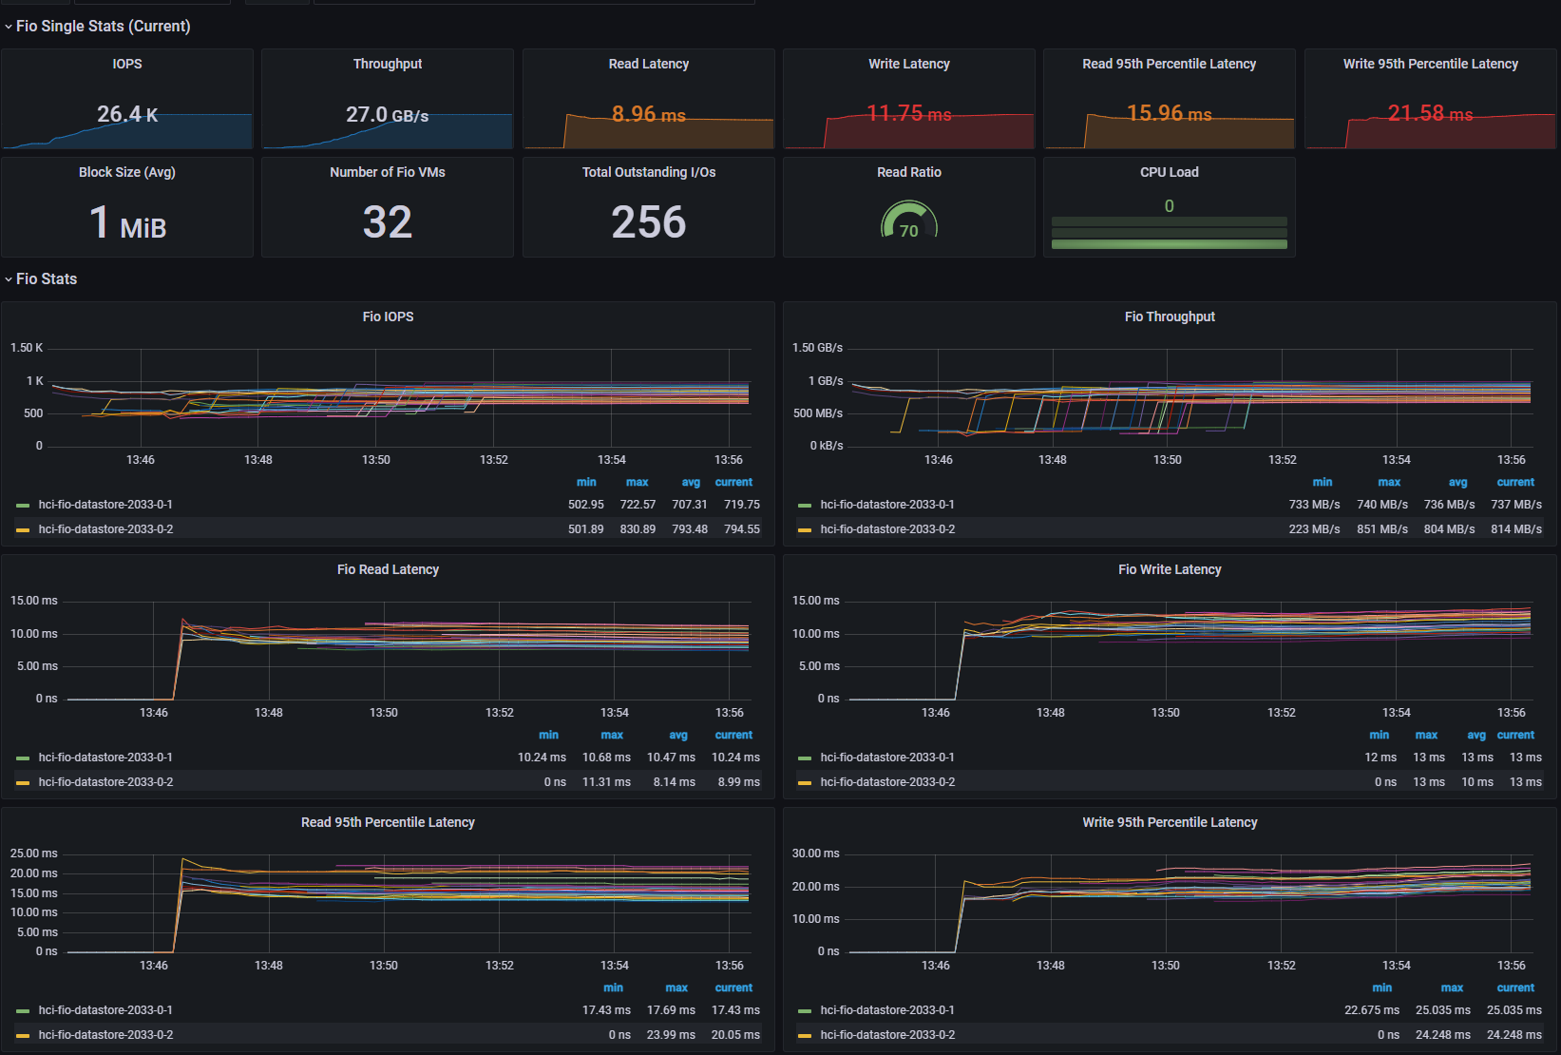Toggle hci-fio-datastore-2033-0-1 series in Fio Write Latency legend

887,758
